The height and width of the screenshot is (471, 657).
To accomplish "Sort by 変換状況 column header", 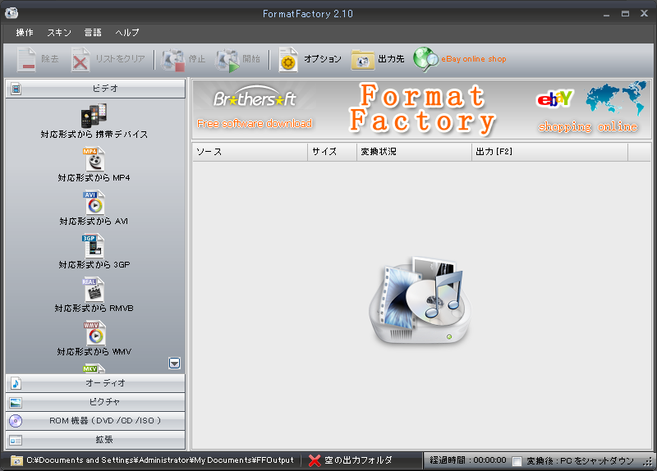I will tap(415, 152).
